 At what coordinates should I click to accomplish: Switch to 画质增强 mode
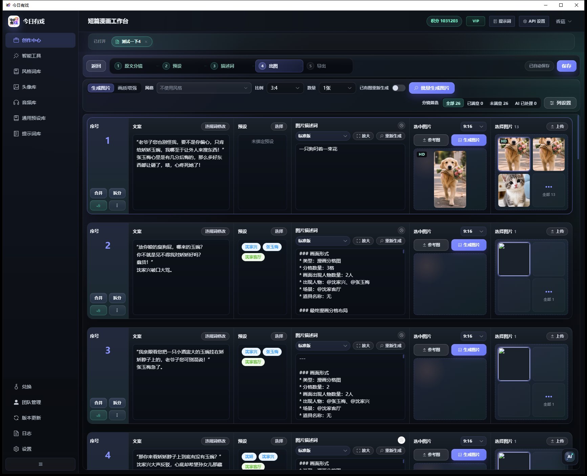tap(127, 88)
